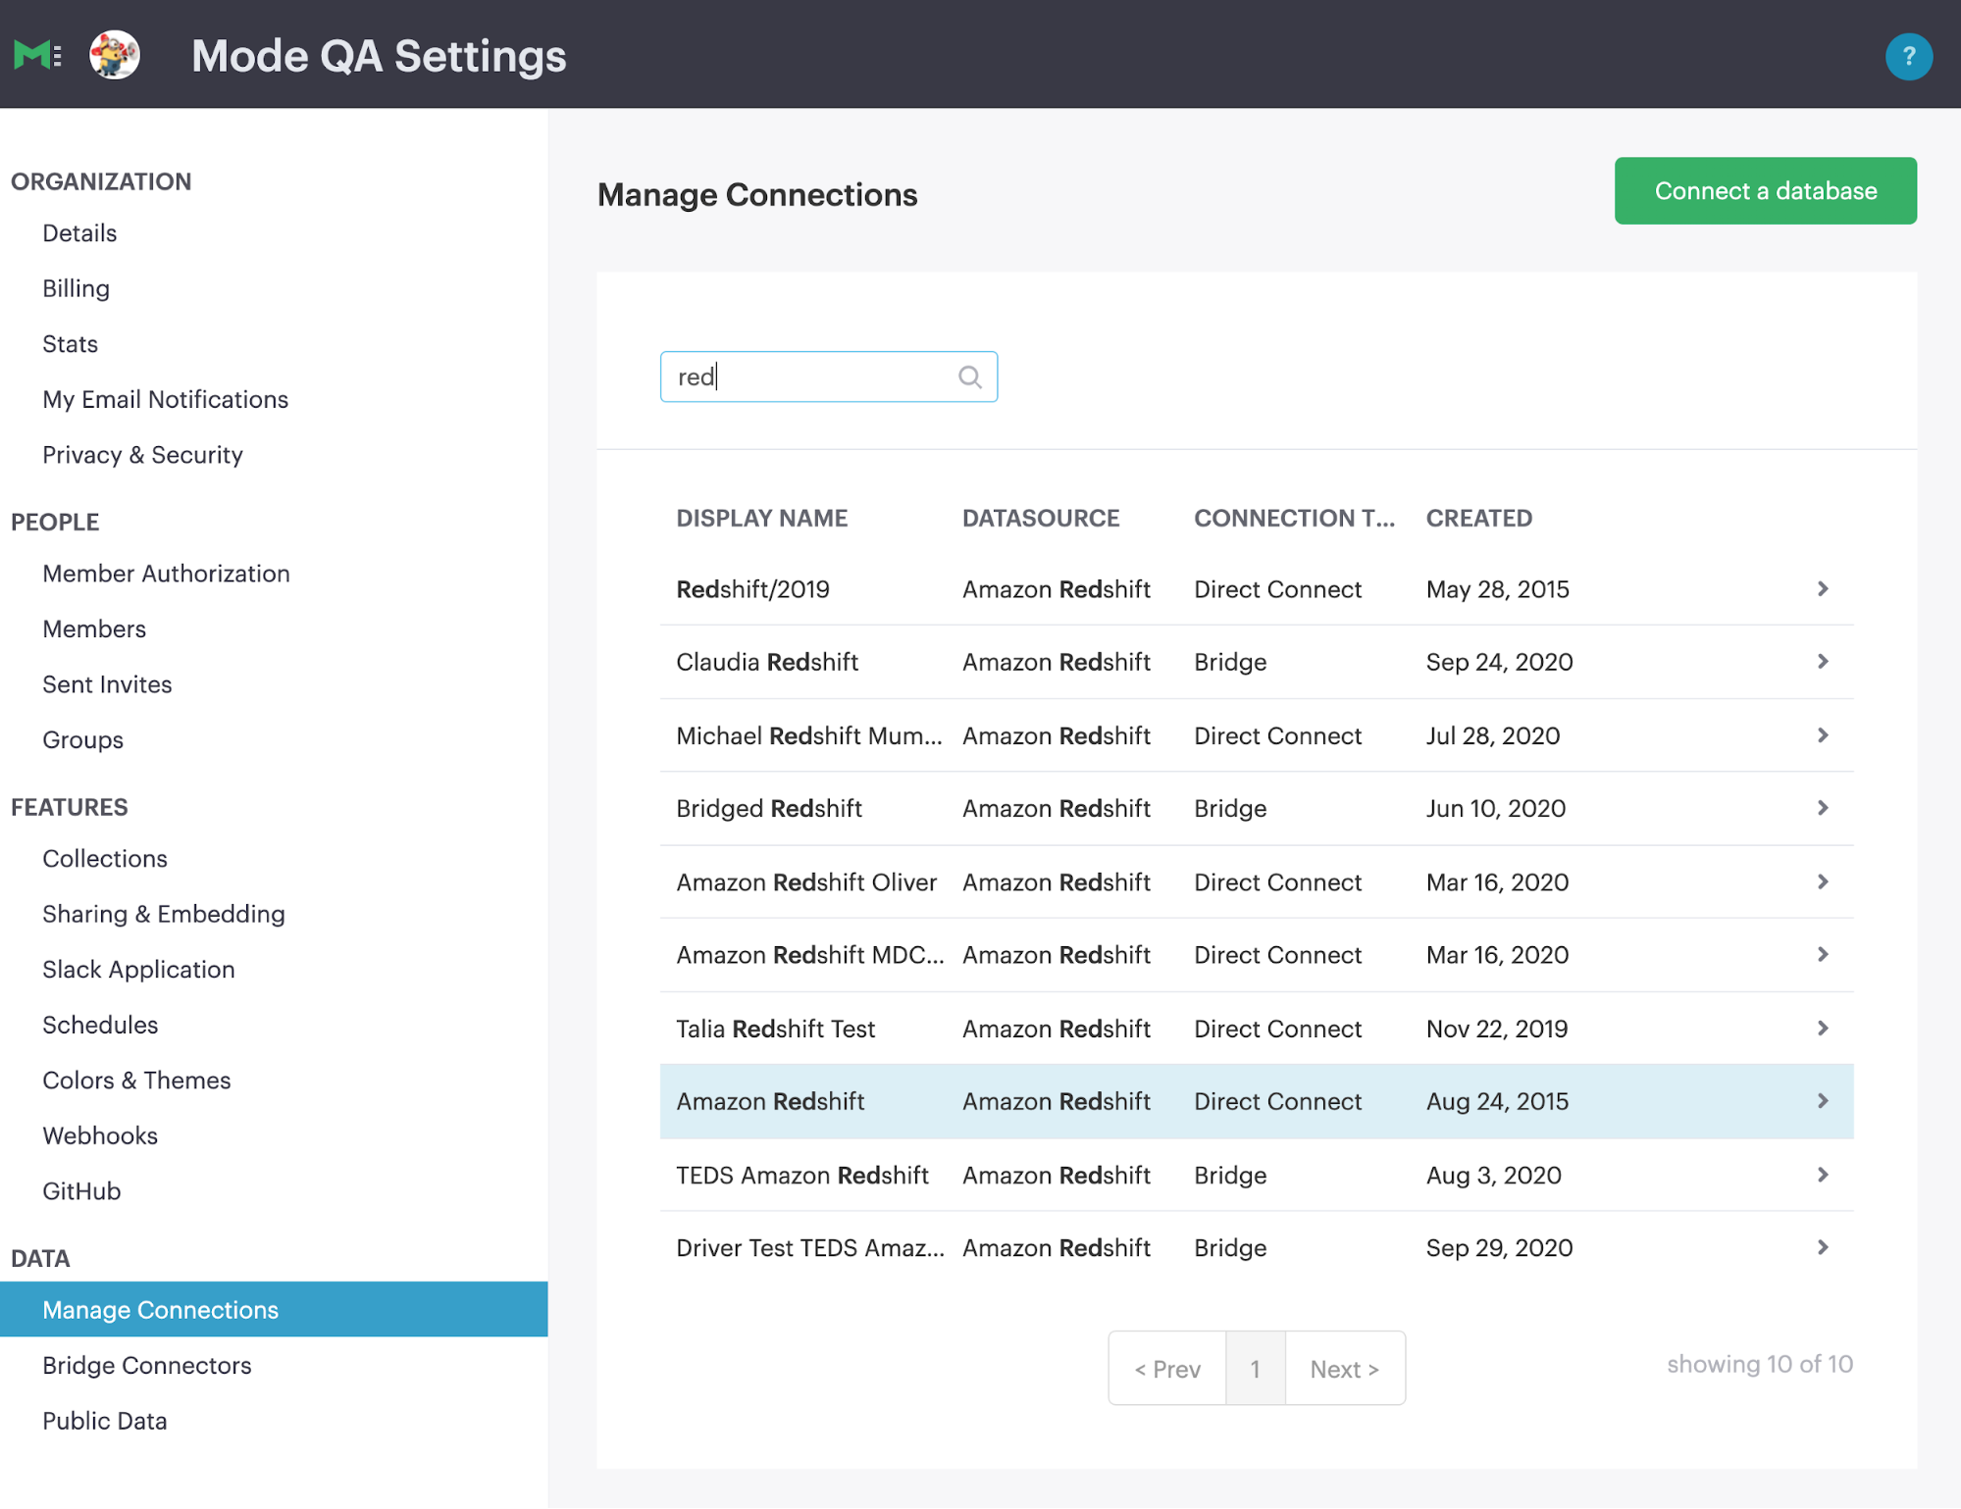
Task: Expand the Amazon Redshift Oliver row chevron
Action: click(x=1823, y=881)
